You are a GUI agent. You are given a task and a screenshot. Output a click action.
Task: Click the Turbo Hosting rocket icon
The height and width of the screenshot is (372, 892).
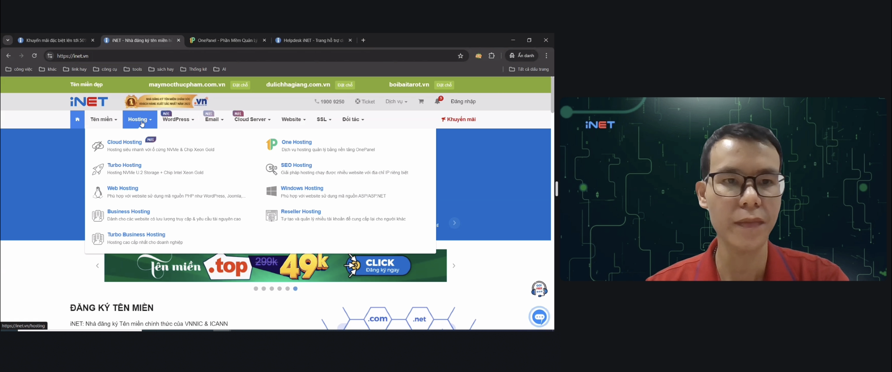[x=98, y=169]
